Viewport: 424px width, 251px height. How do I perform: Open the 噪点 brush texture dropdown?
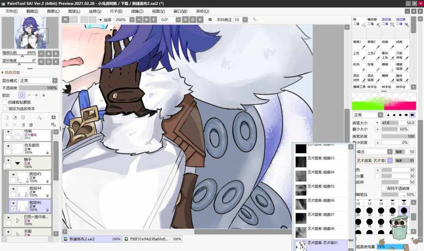389,152
